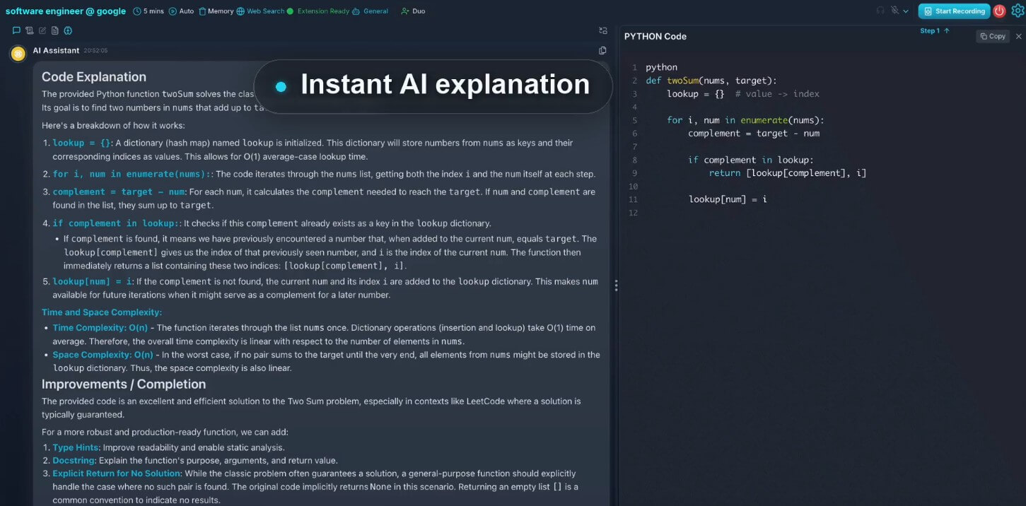Close the PYTHON Code panel
Screen dimensions: 1026x506
click(1019, 36)
